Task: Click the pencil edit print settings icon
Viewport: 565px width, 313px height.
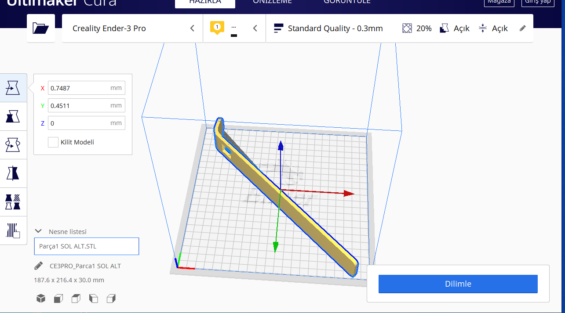Action: coord(522,28)
